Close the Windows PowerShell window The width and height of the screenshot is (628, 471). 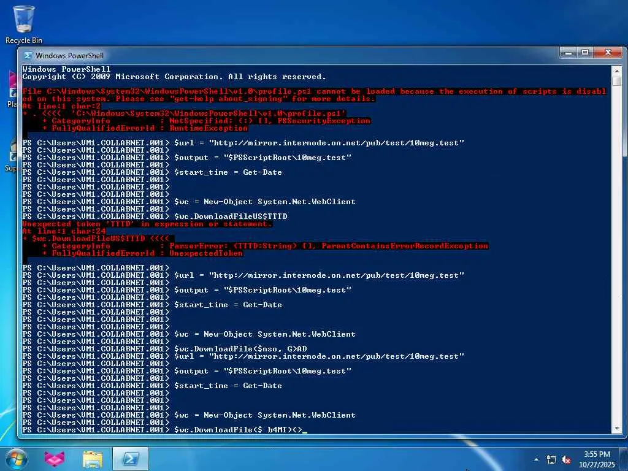[608, 53]
